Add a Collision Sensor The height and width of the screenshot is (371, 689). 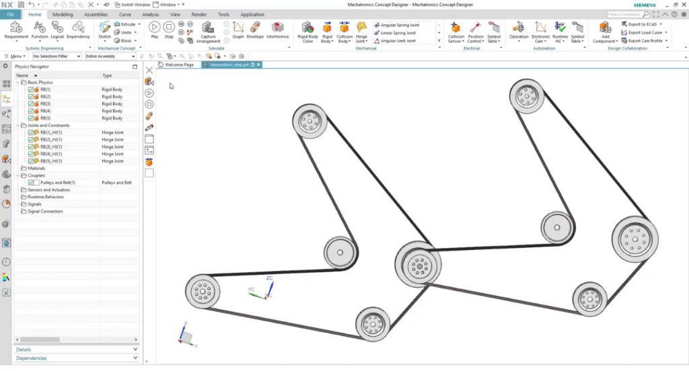coord(456,32)
